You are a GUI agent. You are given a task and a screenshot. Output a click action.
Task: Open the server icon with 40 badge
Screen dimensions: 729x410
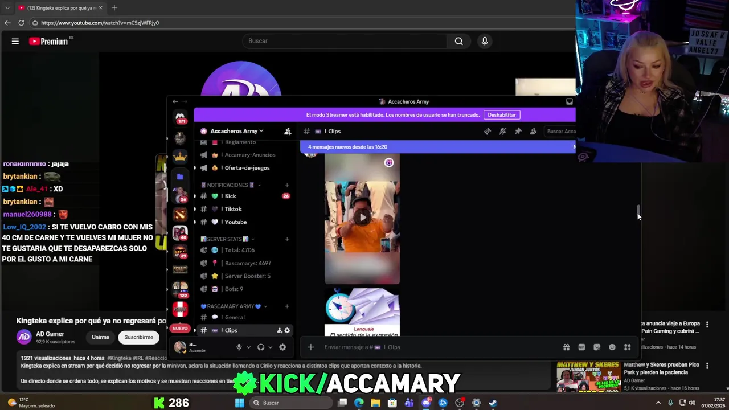click(180, 233)
